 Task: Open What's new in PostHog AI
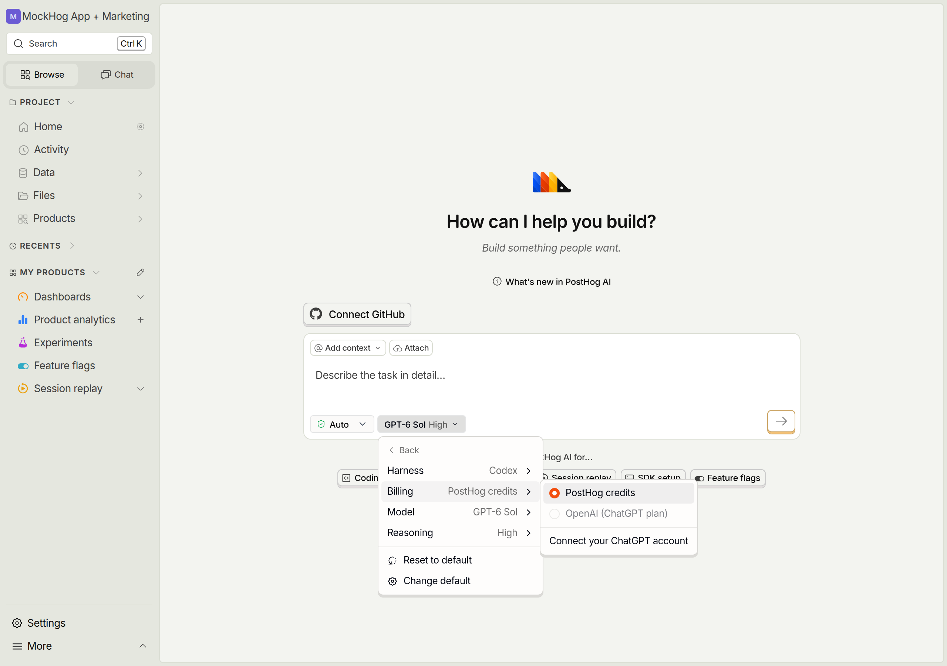click(x=552, y=282)
